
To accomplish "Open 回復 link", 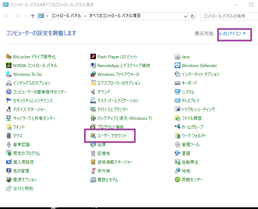I will tap(102, 145).
